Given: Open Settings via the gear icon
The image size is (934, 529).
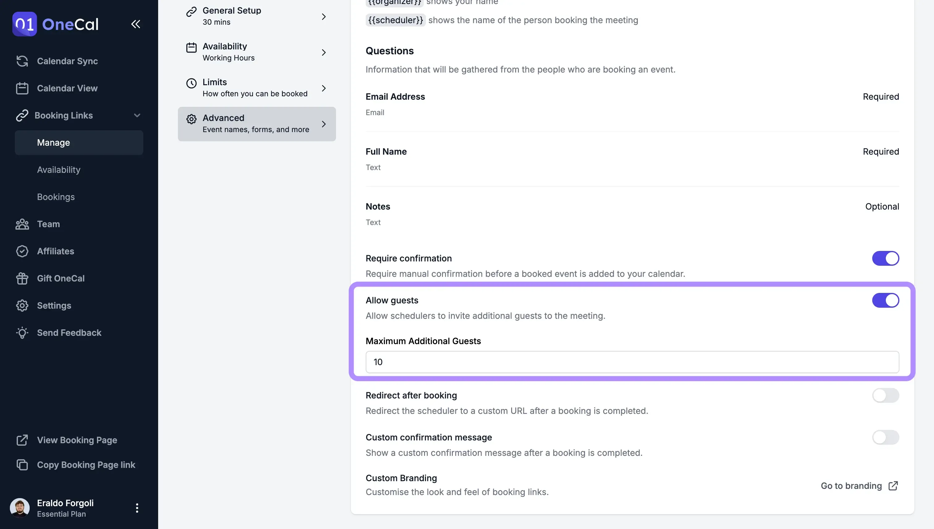Looking at the screenshot, I should 22,306.
